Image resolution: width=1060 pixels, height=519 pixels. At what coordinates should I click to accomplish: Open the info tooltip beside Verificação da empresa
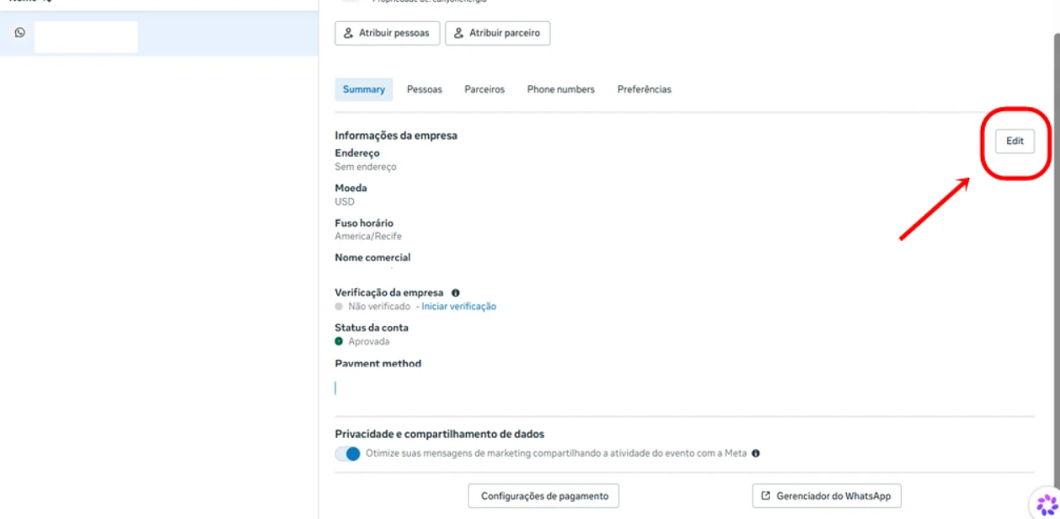tap(455, 293)
